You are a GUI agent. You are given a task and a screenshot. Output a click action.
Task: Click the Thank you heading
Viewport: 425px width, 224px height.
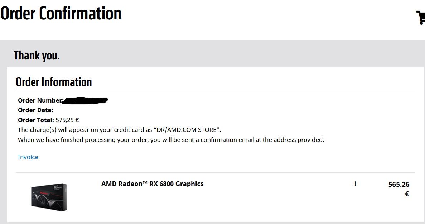tap(37, 56)
